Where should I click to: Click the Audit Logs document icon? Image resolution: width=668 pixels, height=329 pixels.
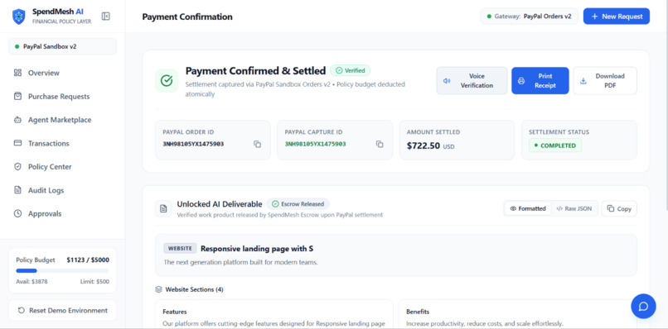click(17, 190)
